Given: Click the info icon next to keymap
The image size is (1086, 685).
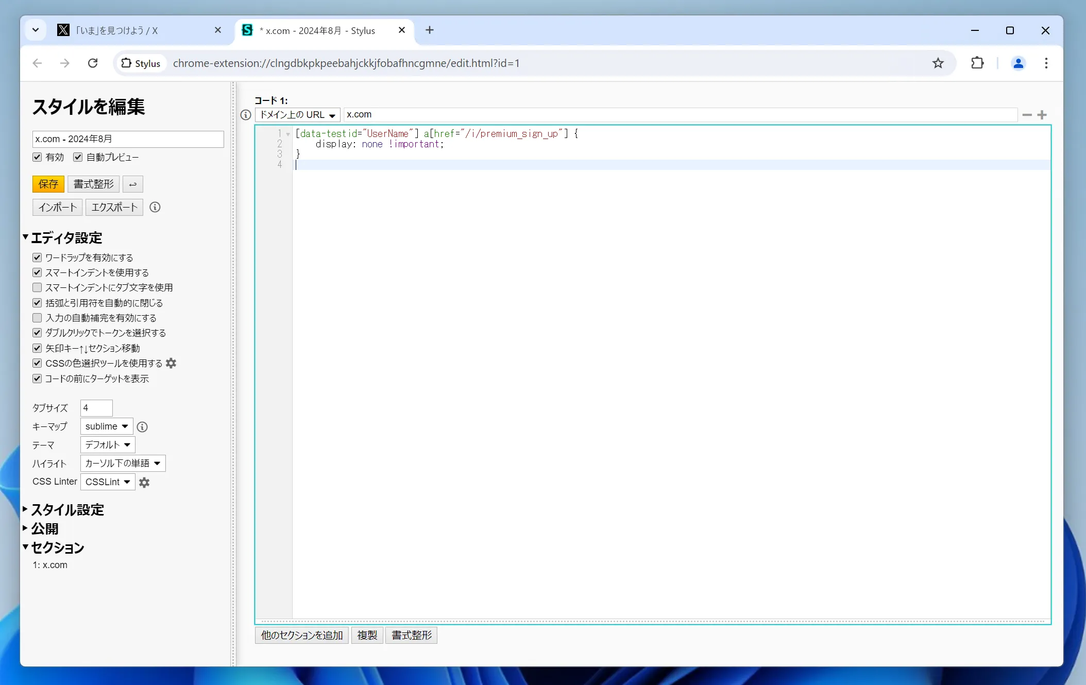Looking at the screenshot, I should [x=142, y=426].
